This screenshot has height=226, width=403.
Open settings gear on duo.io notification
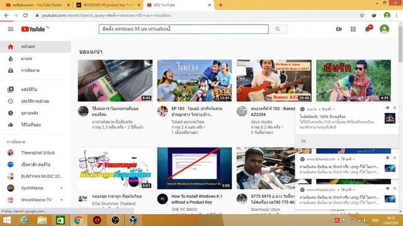click(x=388, y=108)
